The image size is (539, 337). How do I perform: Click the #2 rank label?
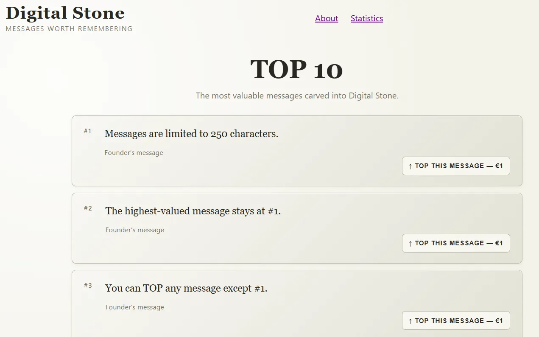(88, 208)
